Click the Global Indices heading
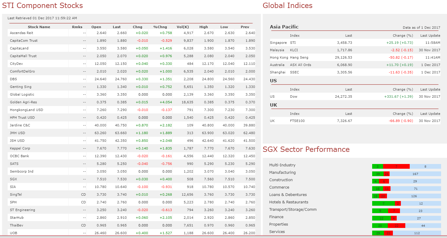 point(287,5)
